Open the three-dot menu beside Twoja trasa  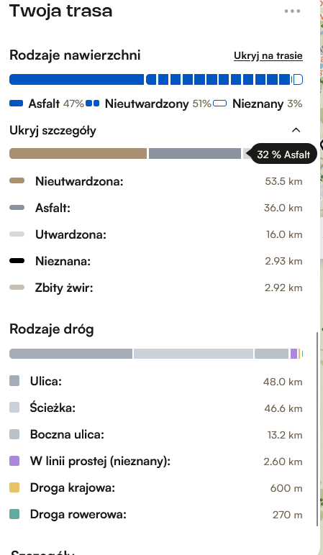tap(292, 11)
